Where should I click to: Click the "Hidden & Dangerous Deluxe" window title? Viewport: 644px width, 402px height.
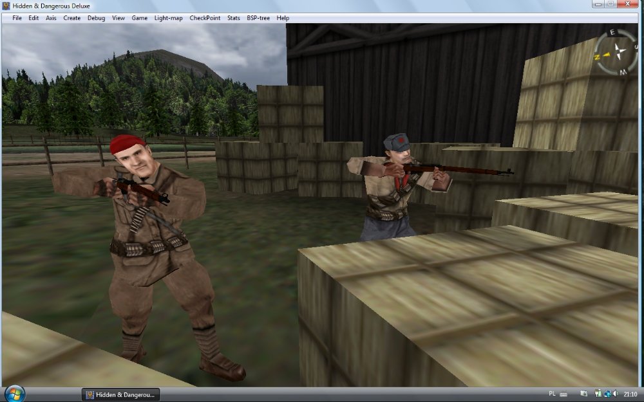pos(52,6)
